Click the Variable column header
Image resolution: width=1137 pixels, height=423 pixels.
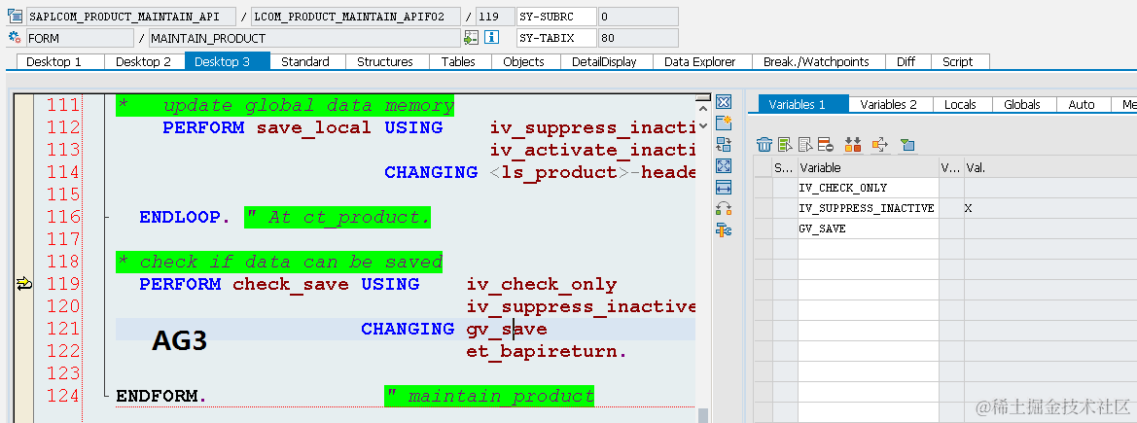tap(868, 167)
